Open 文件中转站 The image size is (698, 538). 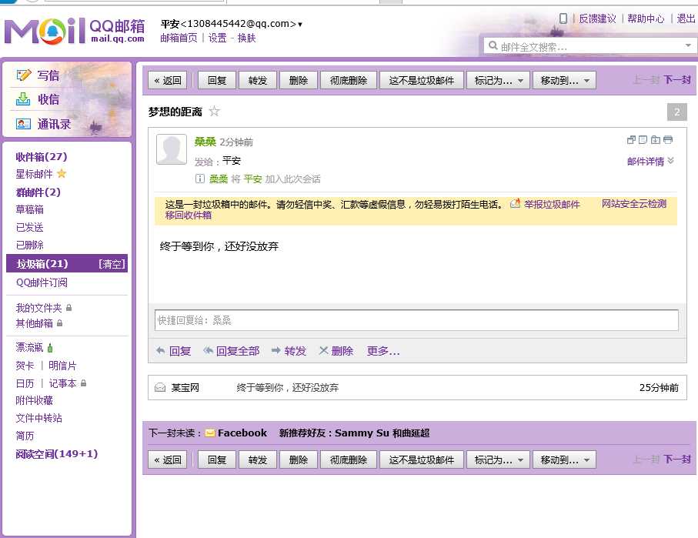(38, 418)
